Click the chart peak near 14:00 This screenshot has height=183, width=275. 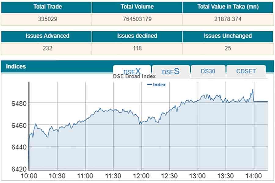pyautogui.click(x=252, y=89)
